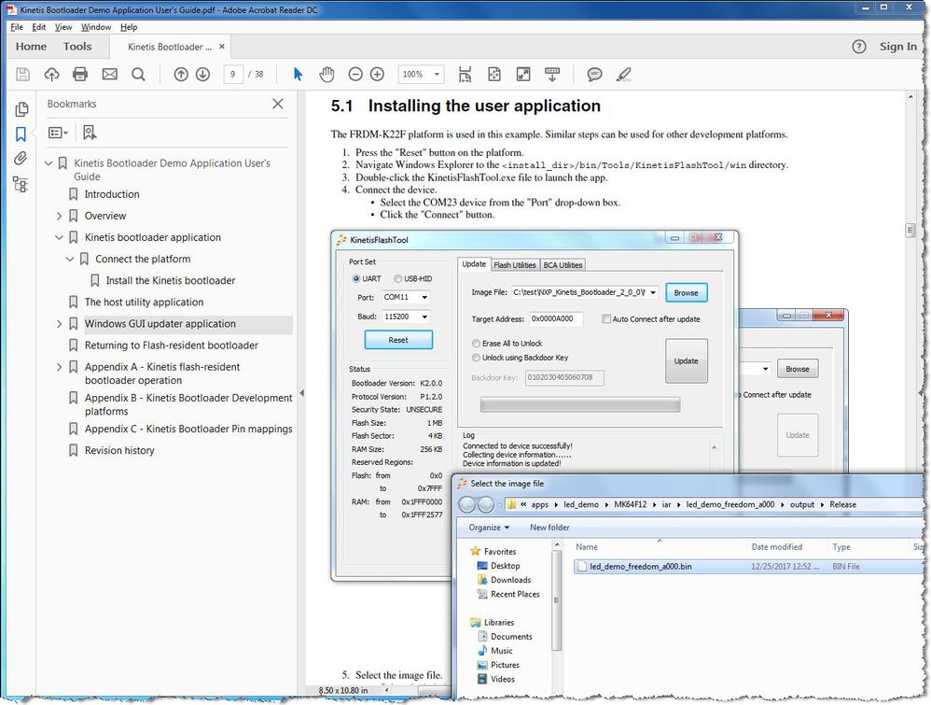Tick Auto Connect after update checkbox

[606, 318]
